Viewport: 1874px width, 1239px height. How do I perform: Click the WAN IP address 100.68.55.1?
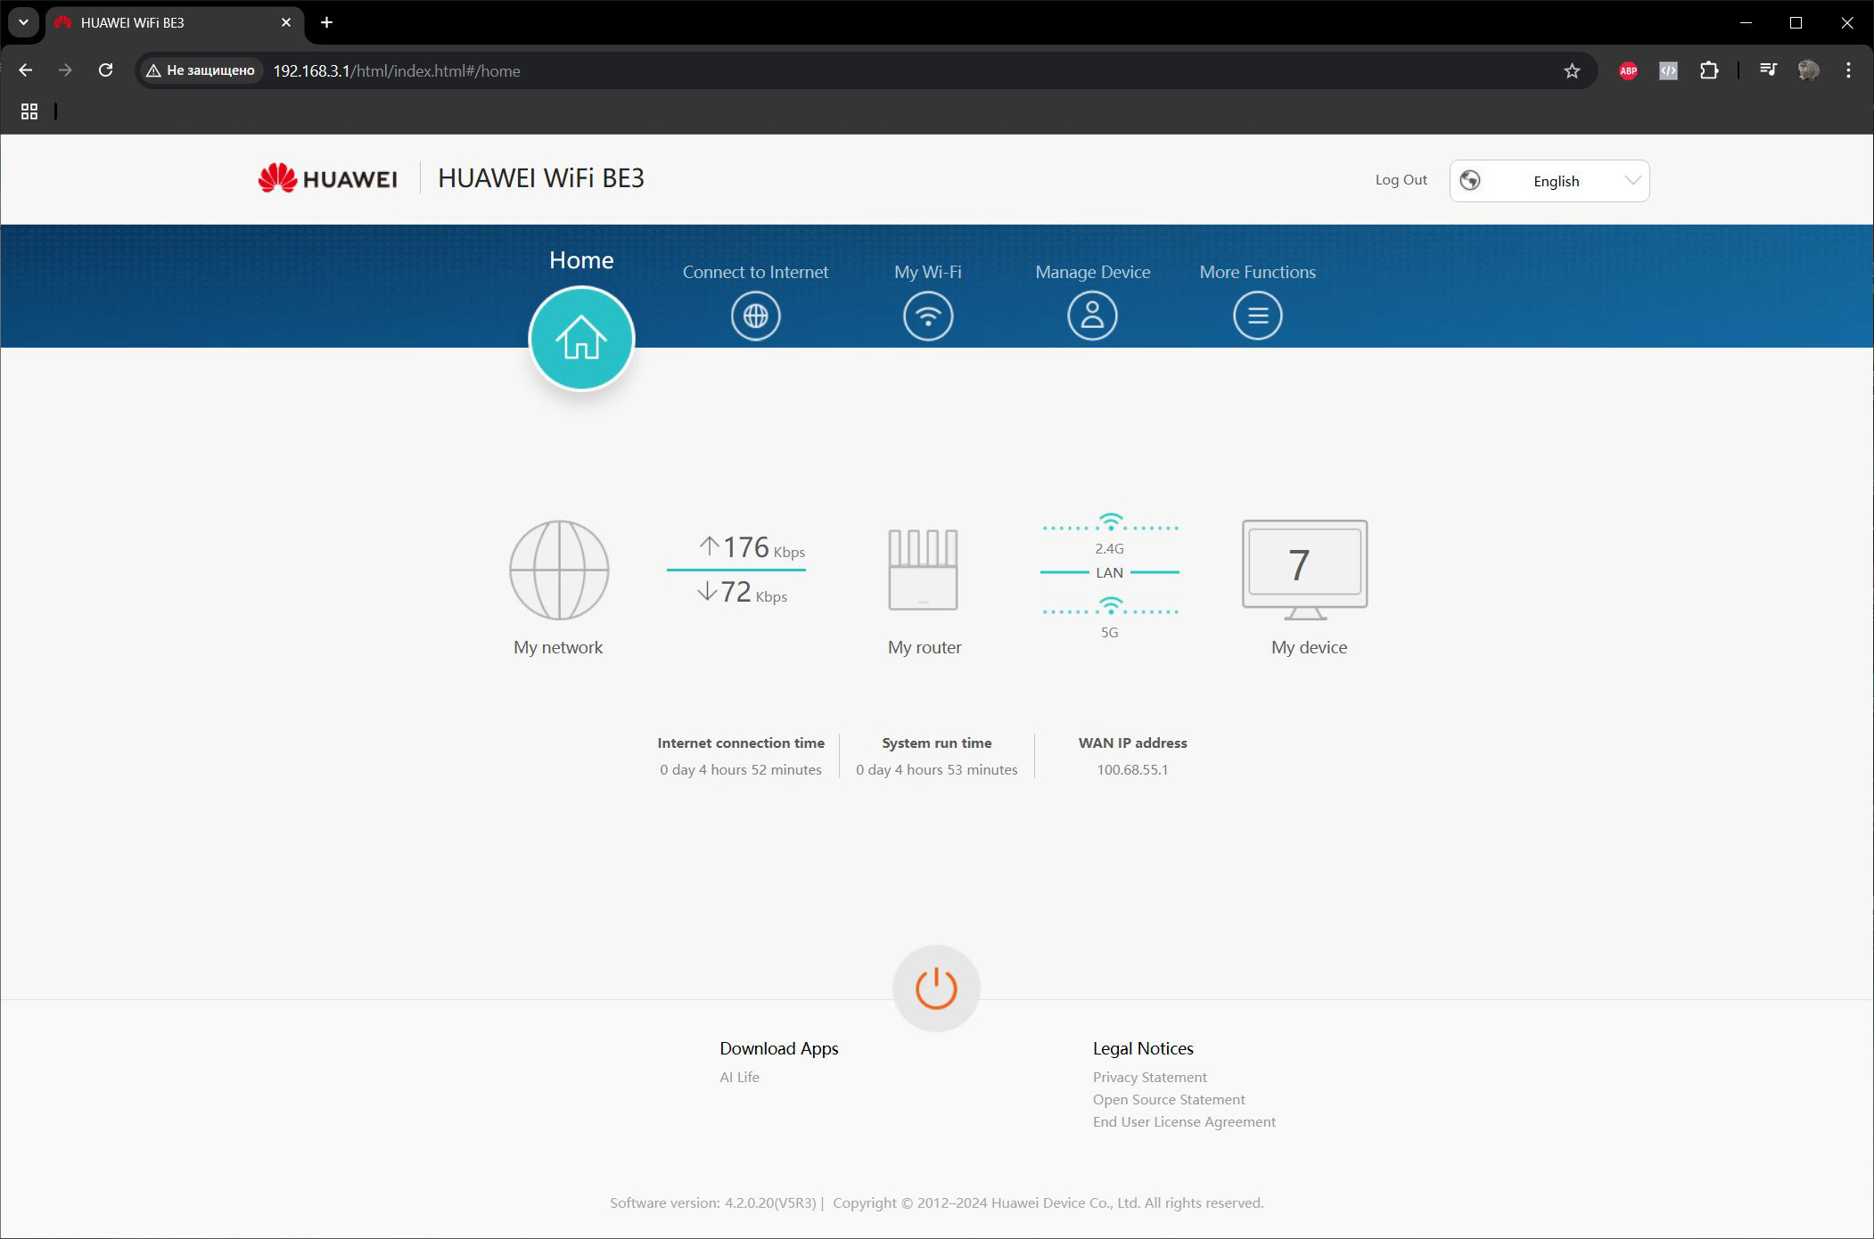pyautogui.click(x=1132, y=769)
